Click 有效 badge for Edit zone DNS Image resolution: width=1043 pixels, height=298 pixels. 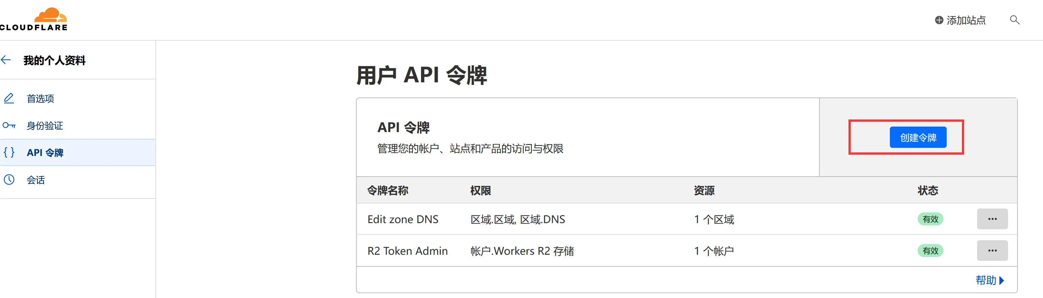930,219
